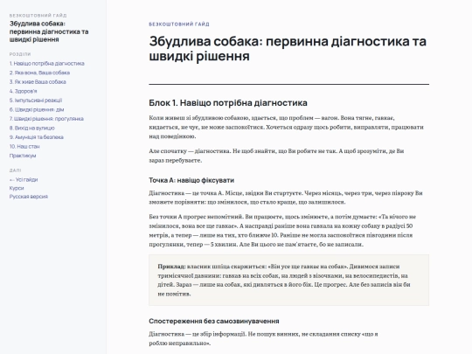This screenshot has width=472, height=354.
Task: Click paragraph starting 'Коли живеш зі збудливою собакою'
Action: (x=287, y=127)
